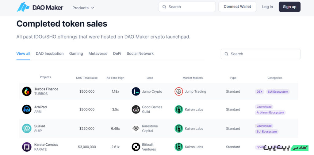This screenshot has height=155, width=314.
Task: Click the Projects column header
Action: pos(45,77)
